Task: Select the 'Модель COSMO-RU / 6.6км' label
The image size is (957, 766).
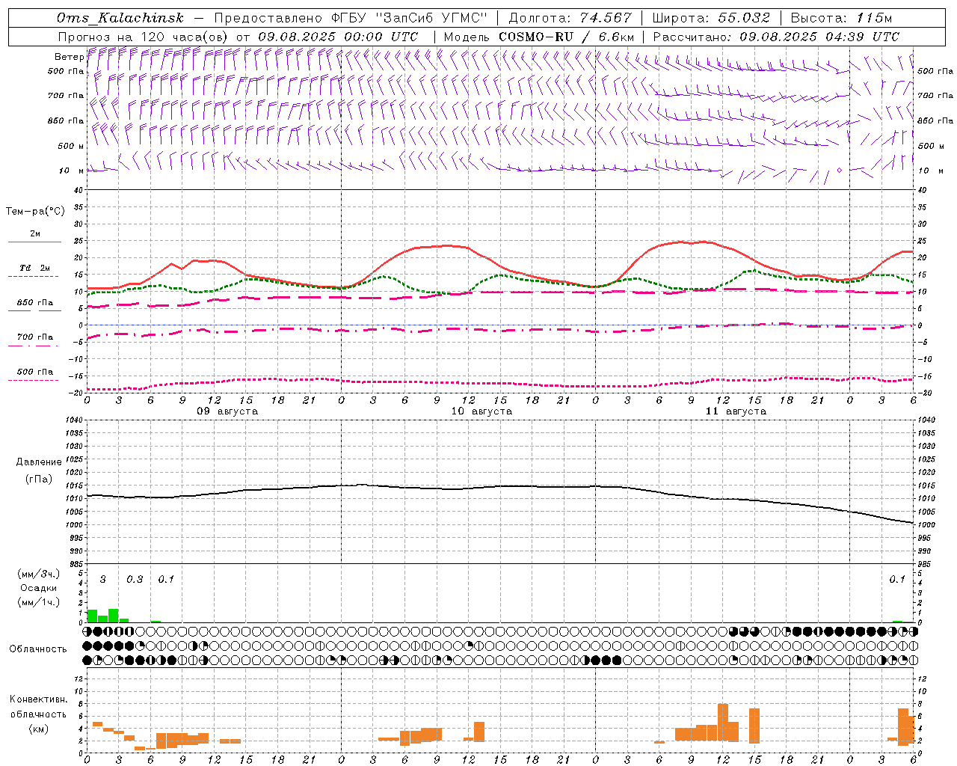Action: coord(539,37)
